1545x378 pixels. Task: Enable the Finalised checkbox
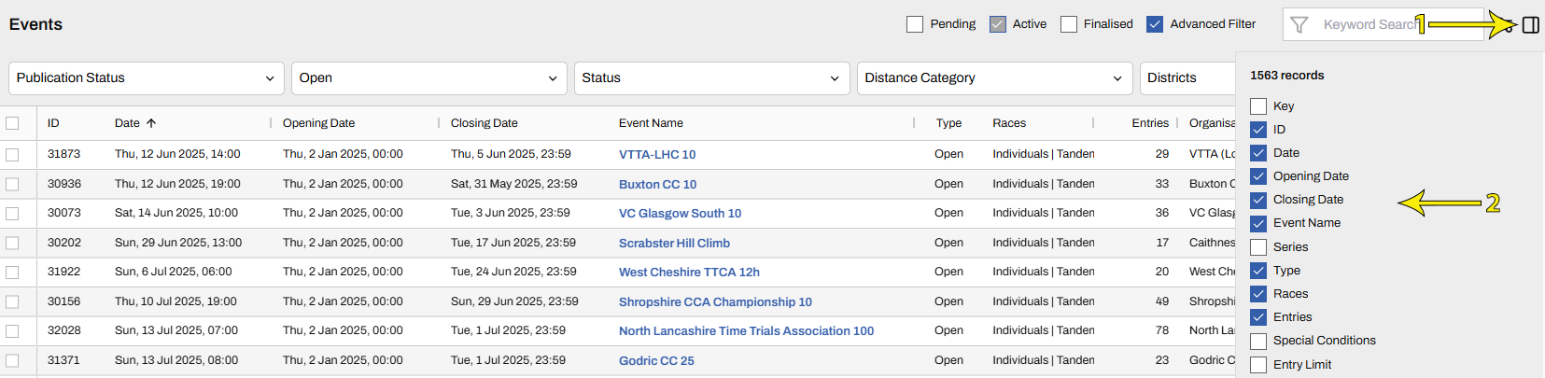pyautogui.click(x=1069, y=24)
